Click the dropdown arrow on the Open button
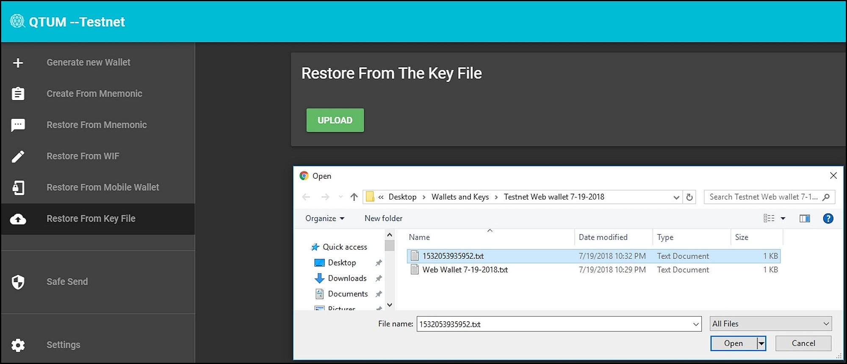Image resolution: width=847 pixels, height=364 pixels. click(761, 343)
